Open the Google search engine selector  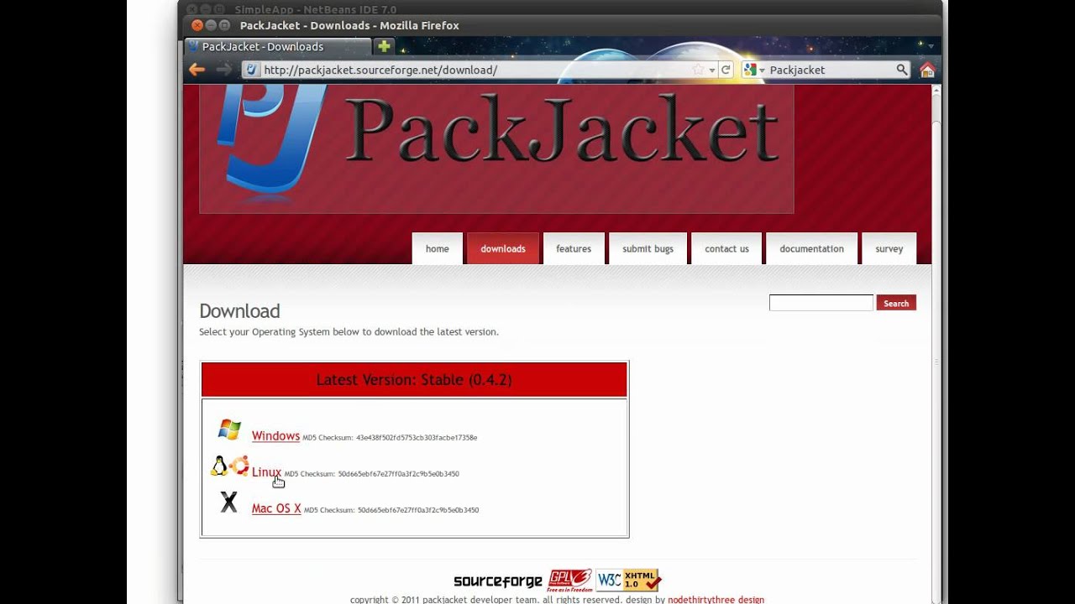point(752,70)
